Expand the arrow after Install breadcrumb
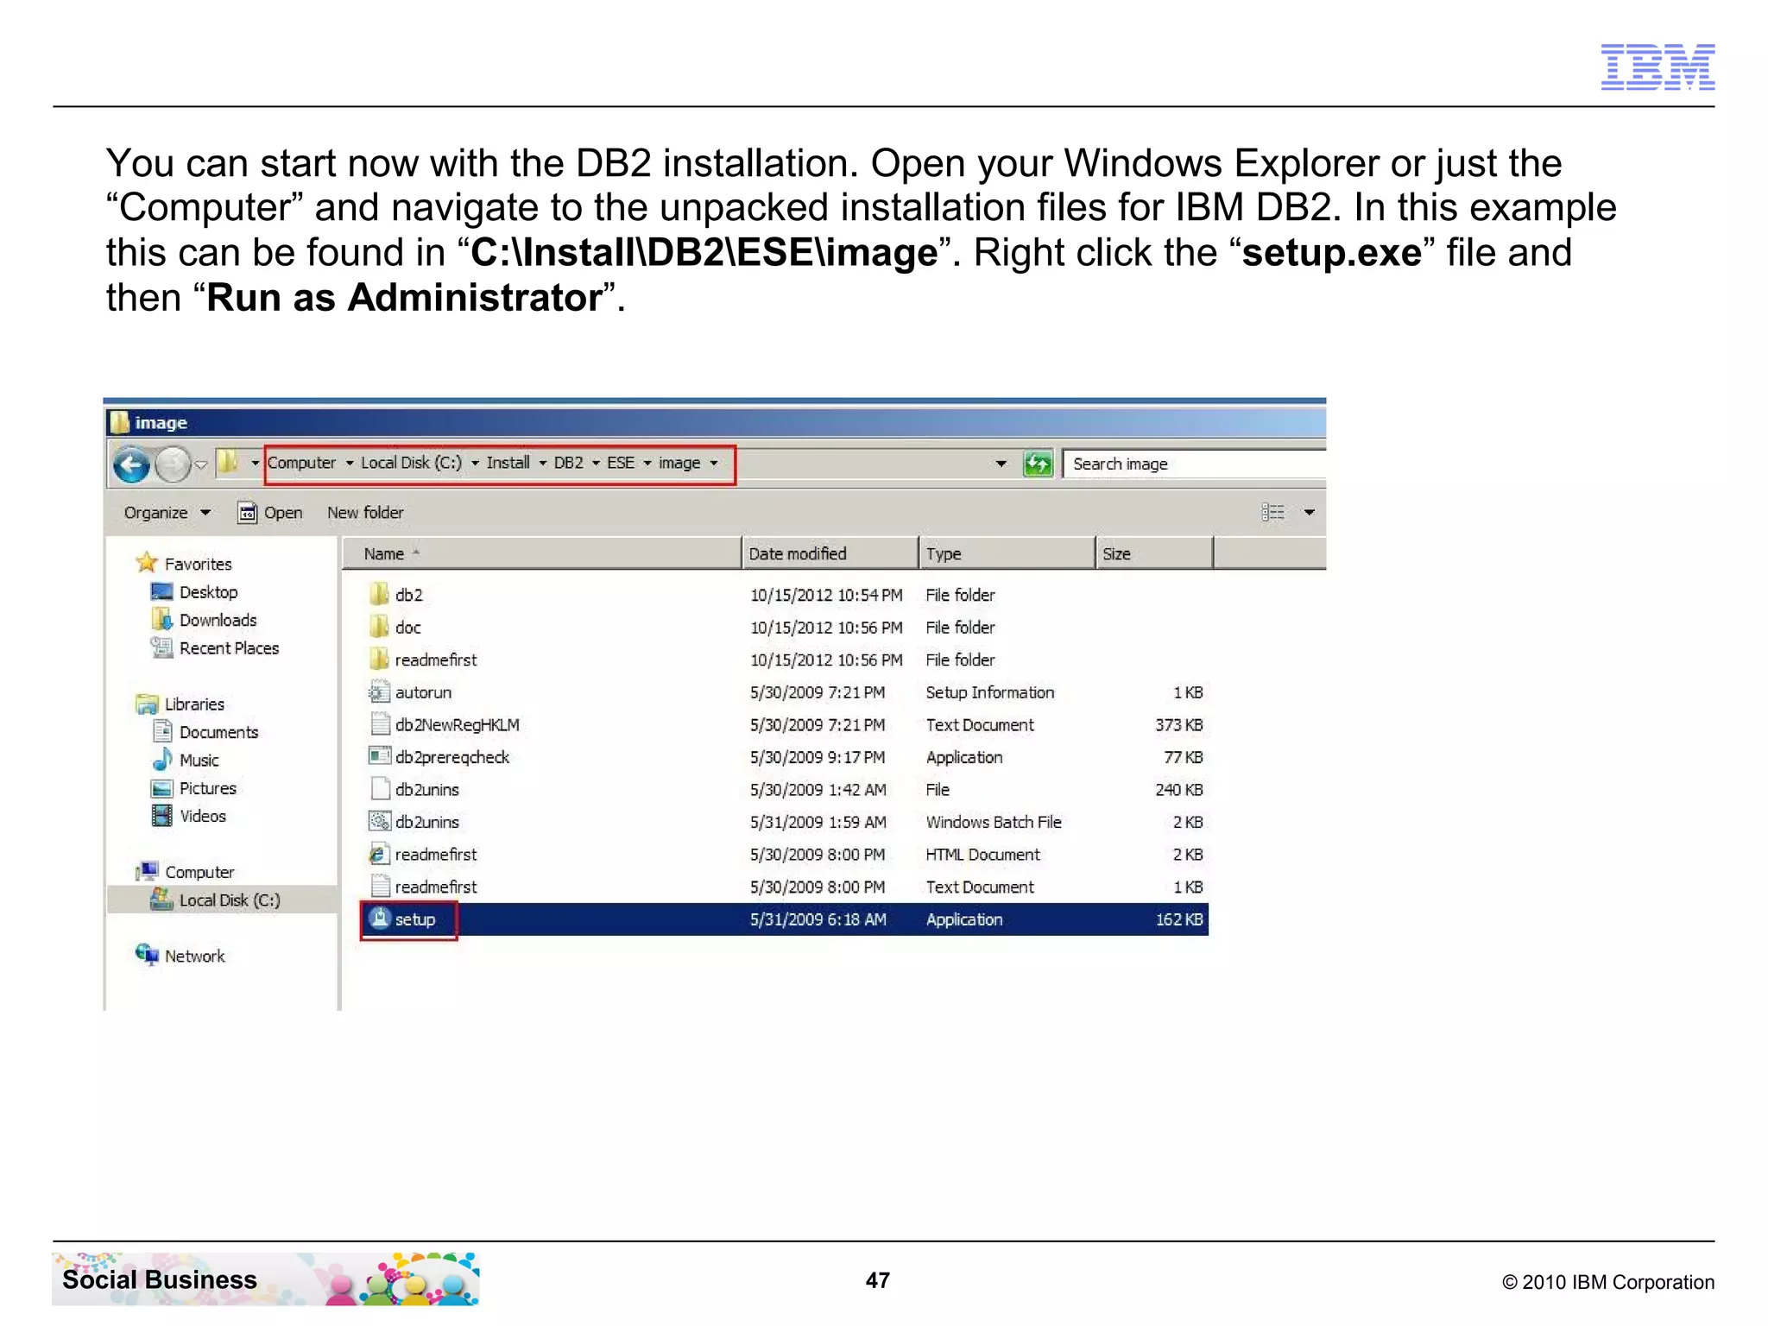1768x1326 pixels. (543, 464)
